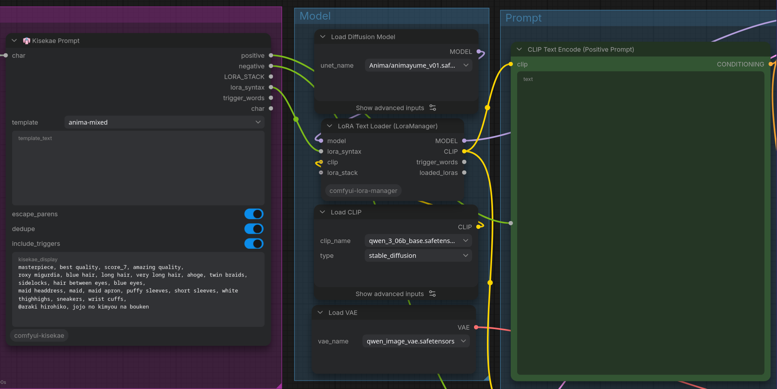Click the negative output socket on Kisekae Prompt
Image resolution: width=777 pixels, height=389 pixels.
[x=271, y=66]
